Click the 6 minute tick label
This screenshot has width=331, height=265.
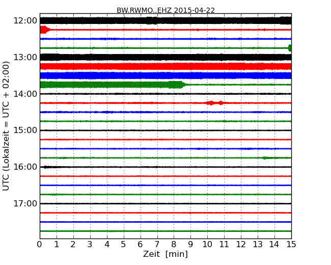(140, 245)
